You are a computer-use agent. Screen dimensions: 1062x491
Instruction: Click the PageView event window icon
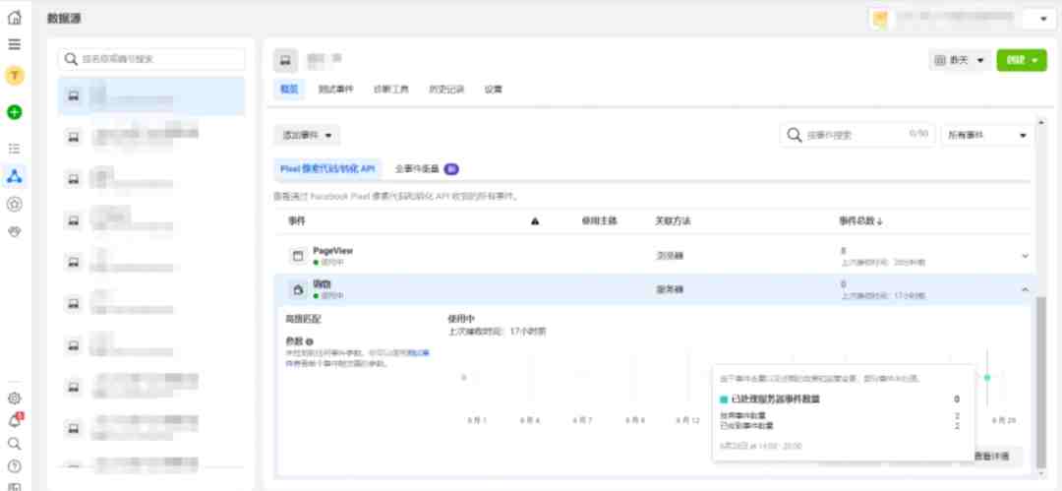(x=297, y=256)
